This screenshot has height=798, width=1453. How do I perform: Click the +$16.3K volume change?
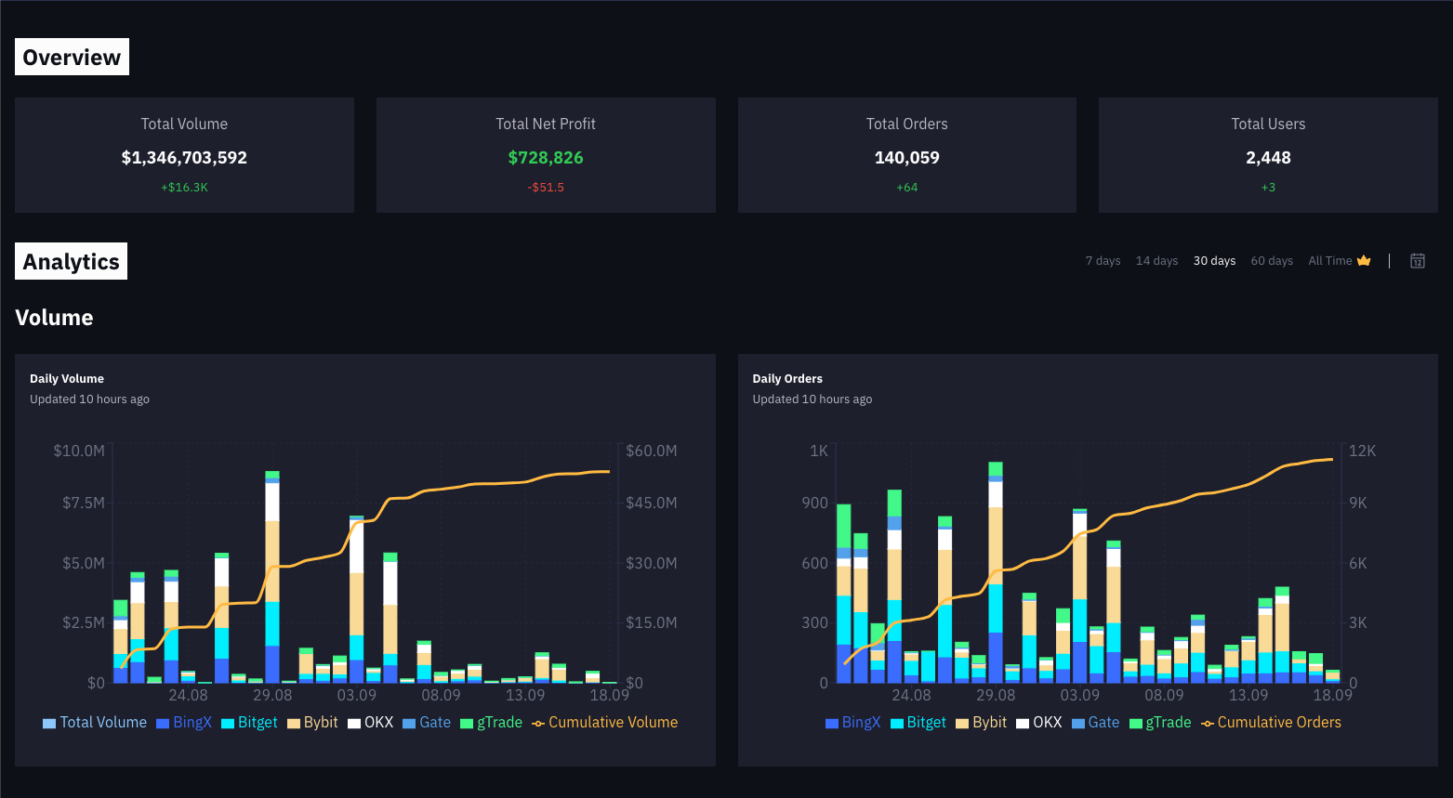184,188
